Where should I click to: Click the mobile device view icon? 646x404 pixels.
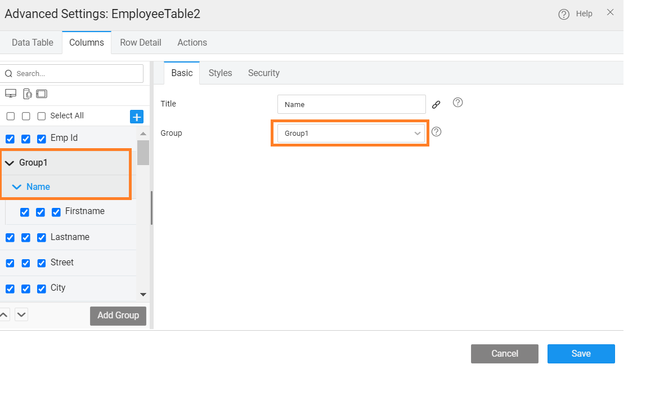pyautogui.click(x=27, y=94)
